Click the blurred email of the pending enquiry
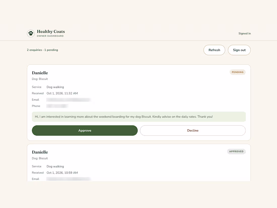This screenshot has width=277, height=208. (68, 100)
